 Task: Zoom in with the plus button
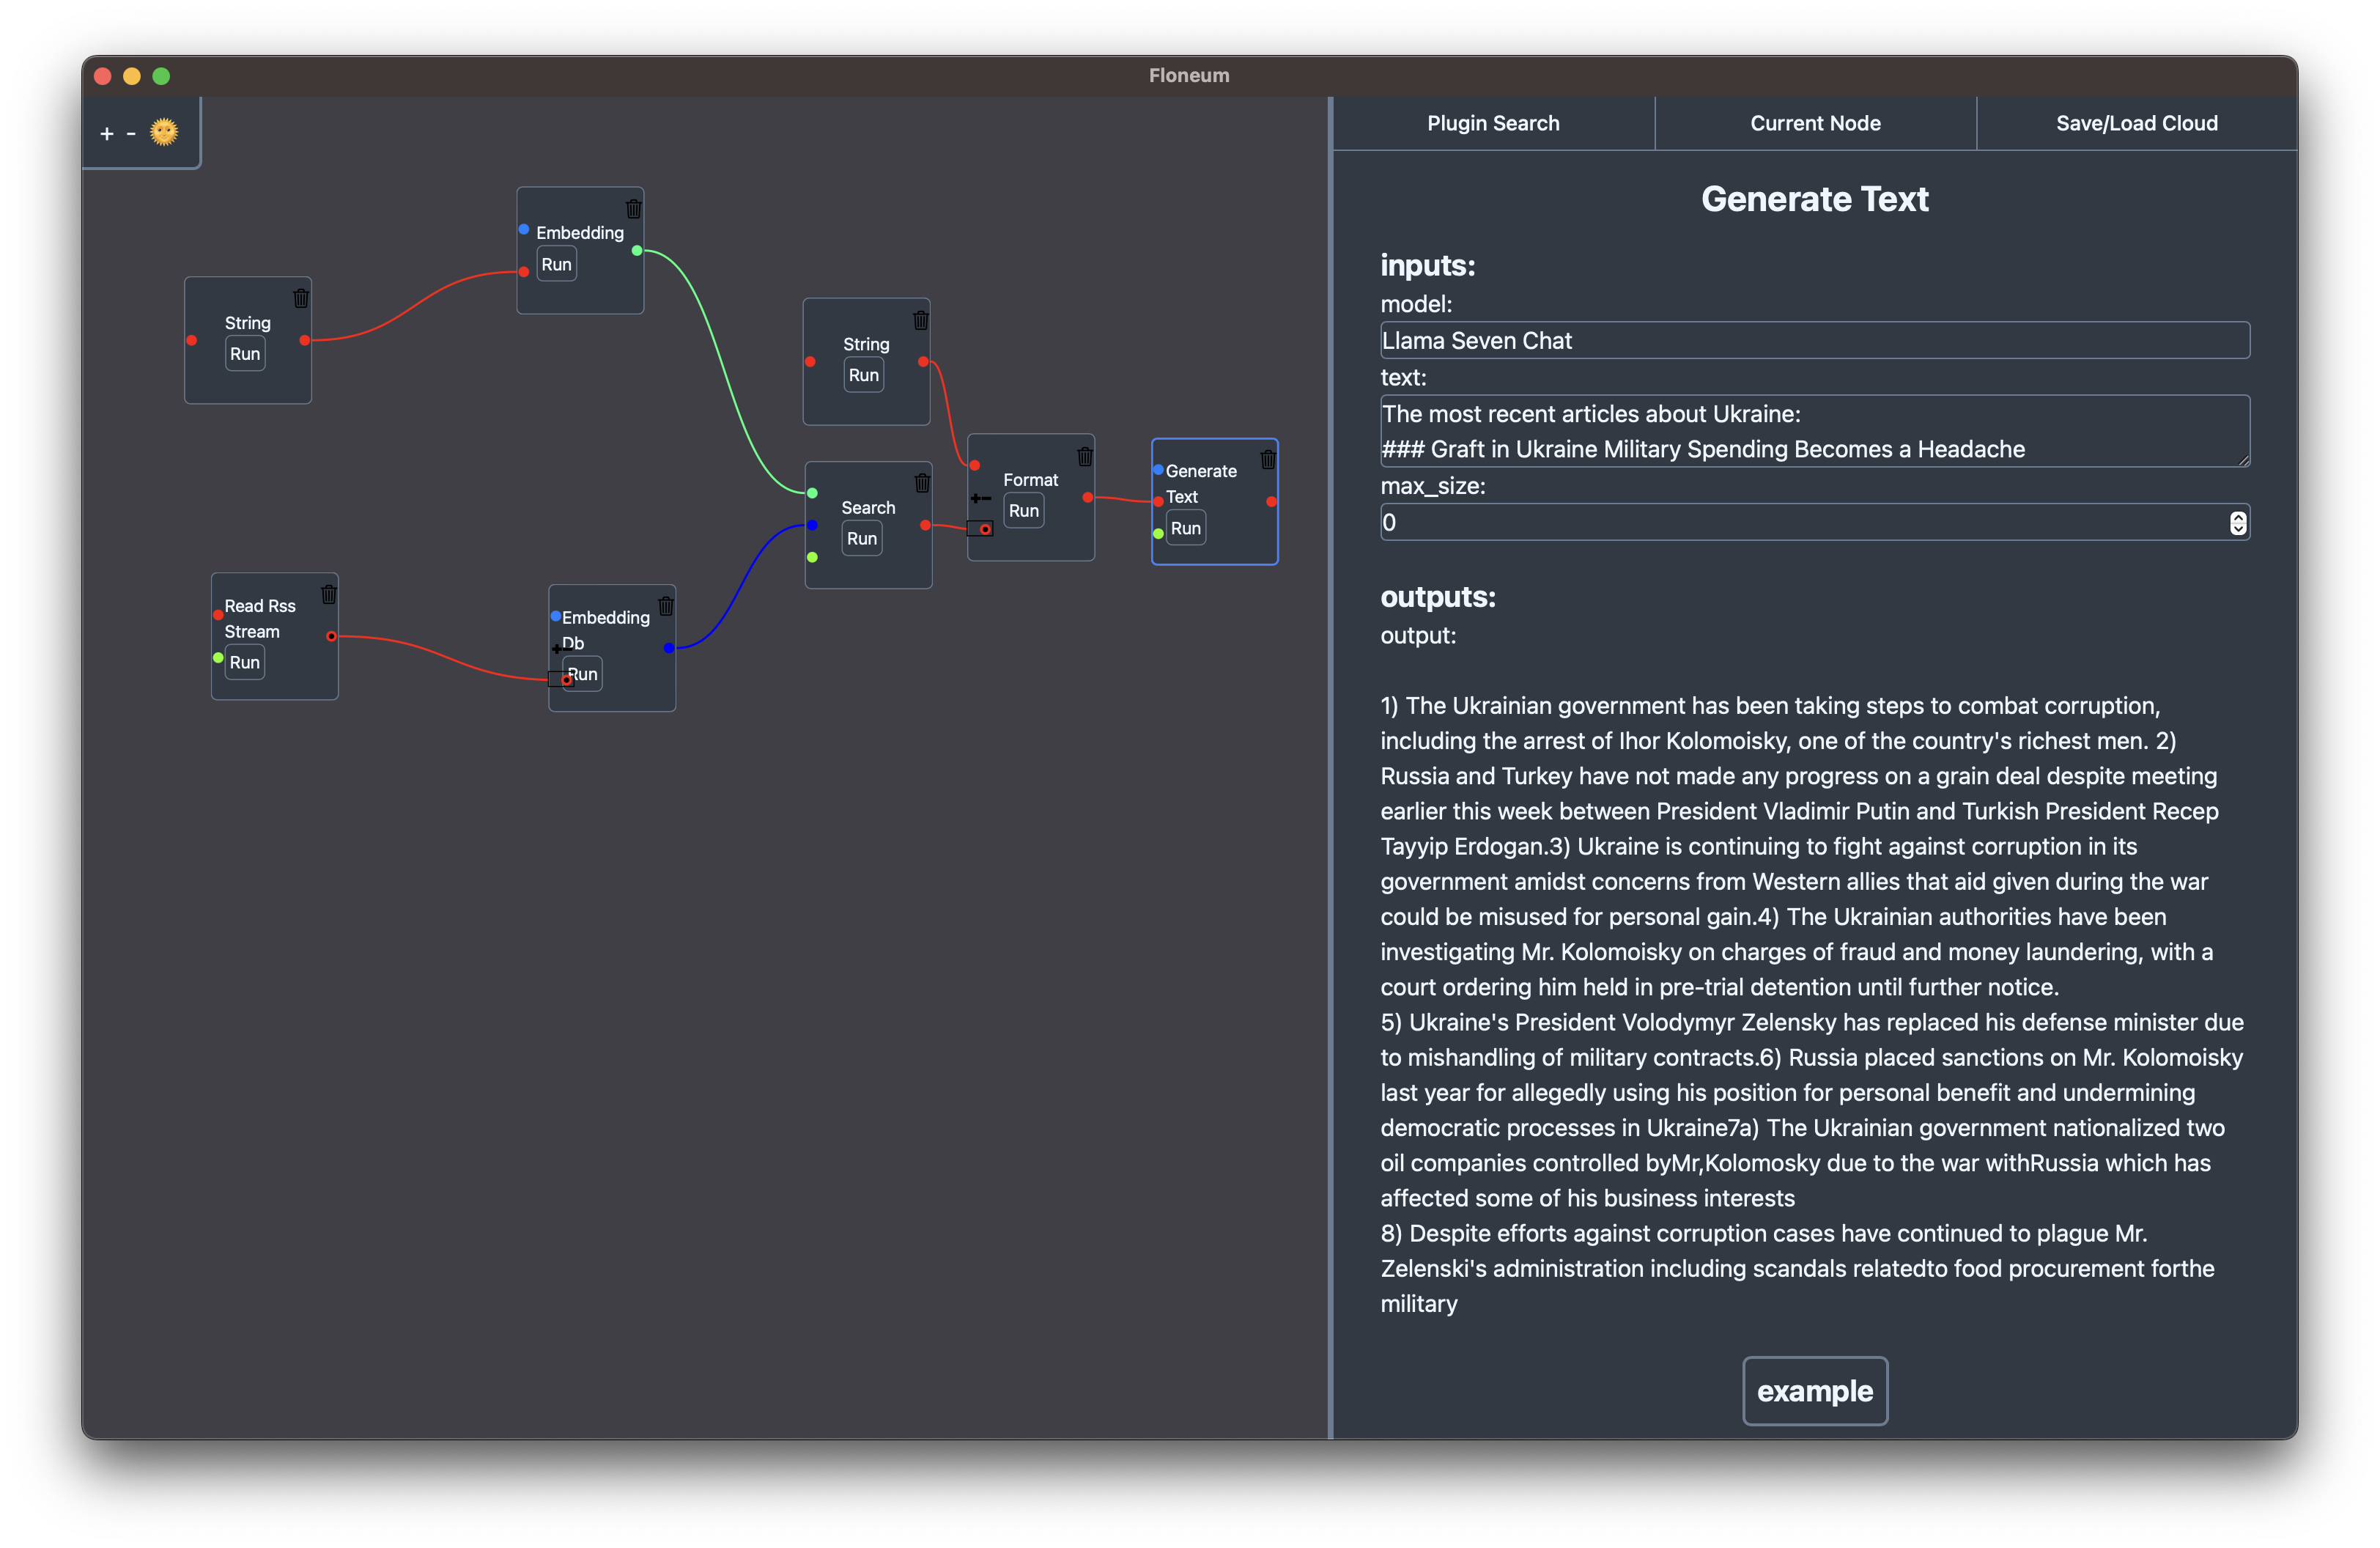107,133
